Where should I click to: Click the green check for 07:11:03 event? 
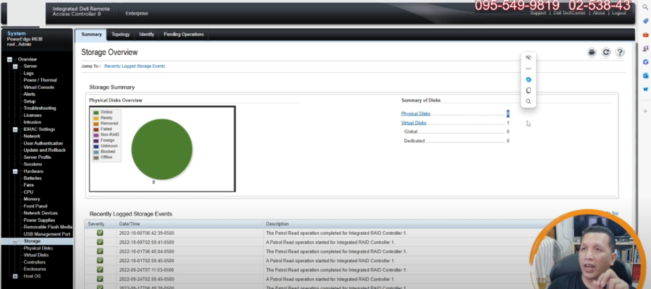100,269
